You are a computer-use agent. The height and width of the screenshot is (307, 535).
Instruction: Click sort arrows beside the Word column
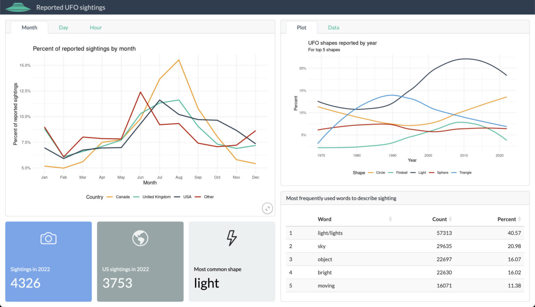tap(390, 219)
